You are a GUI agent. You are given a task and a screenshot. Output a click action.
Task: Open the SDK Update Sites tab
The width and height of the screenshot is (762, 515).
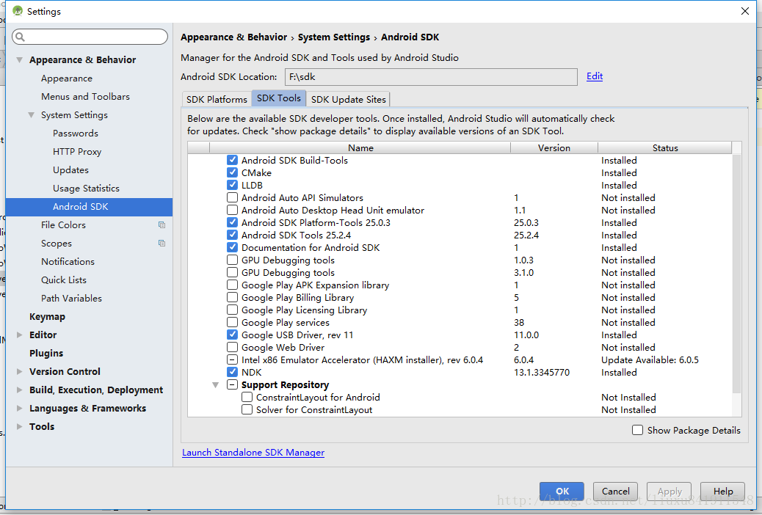coord(349,99)
